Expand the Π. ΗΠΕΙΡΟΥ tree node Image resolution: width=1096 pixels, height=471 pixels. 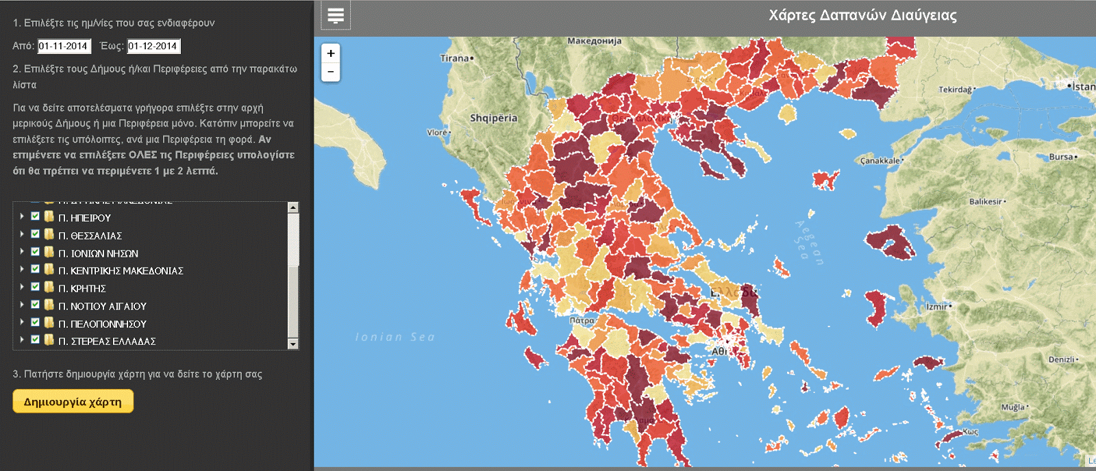[22, 216]
